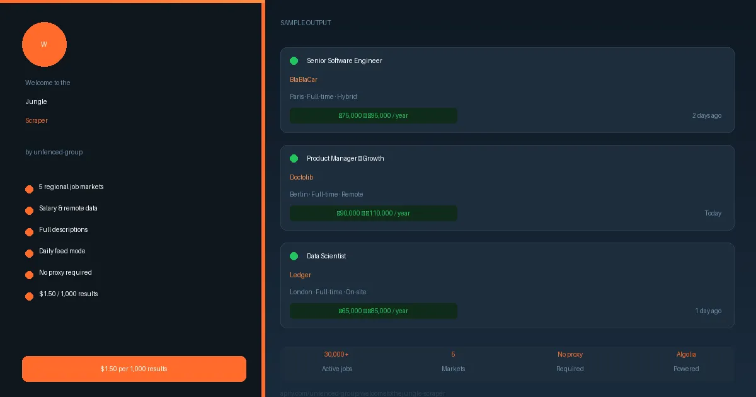The height and width of the screenshot is (397, 756).
Task: Click the '5 regional job markets' feature text
Action: point(71,187)
